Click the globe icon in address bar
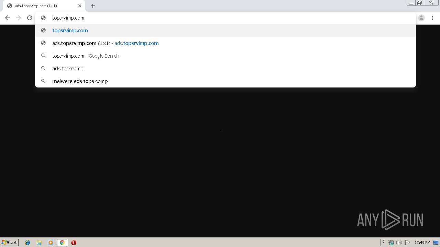 coord(43,18)
